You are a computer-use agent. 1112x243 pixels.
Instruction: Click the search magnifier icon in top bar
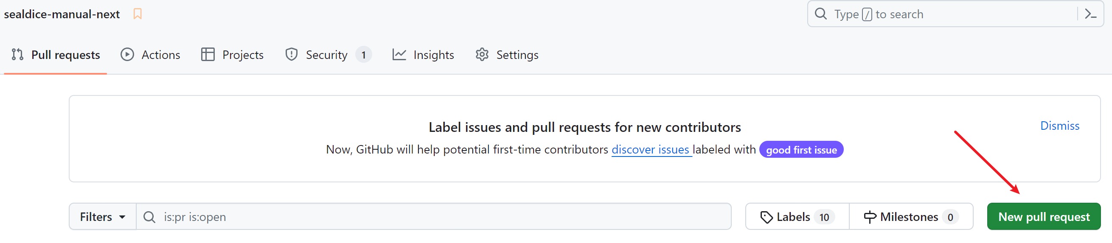(820, 14)
